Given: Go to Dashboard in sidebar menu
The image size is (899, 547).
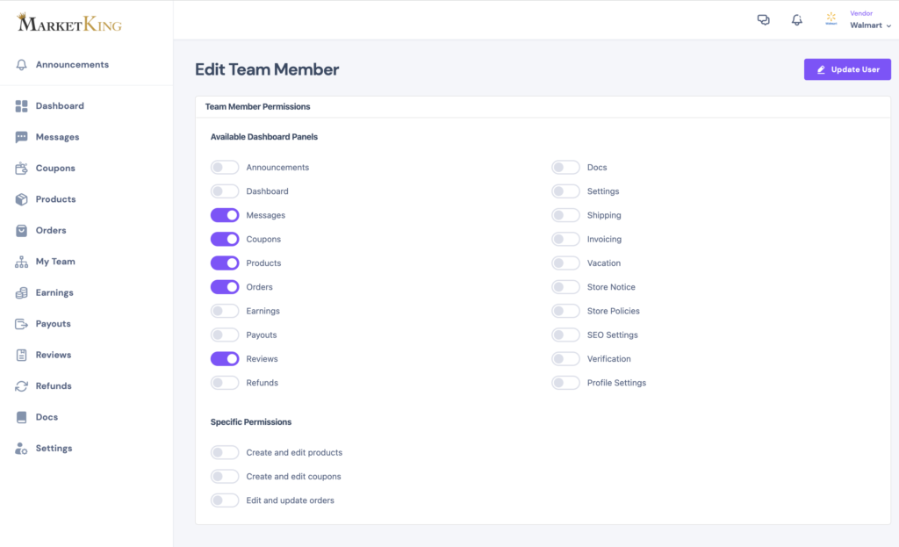Looking at the screenshot, I should [x=60, y=106].
